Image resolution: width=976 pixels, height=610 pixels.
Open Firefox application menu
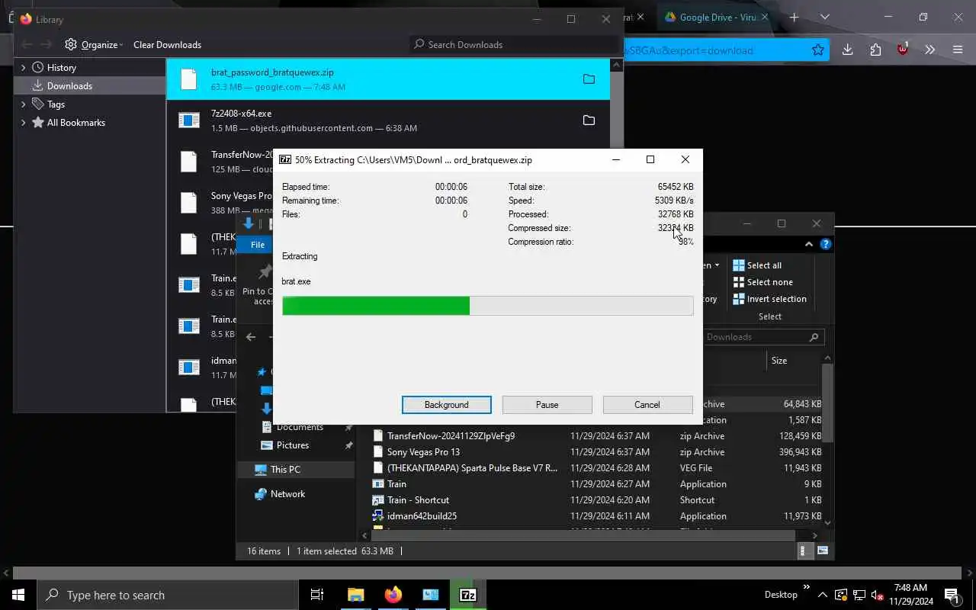[958, 50]
